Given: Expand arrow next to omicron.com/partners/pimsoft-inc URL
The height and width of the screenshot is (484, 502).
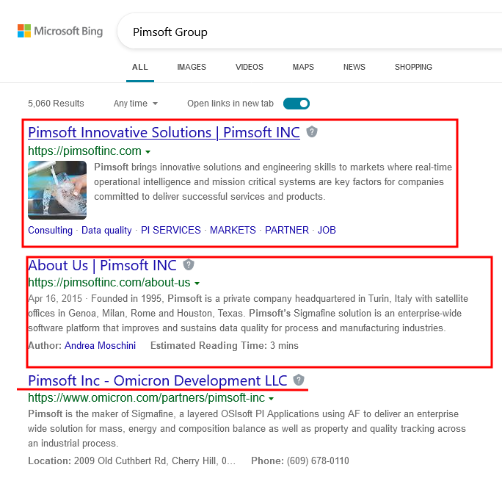Looking at the screenshot, I should 272,399.
